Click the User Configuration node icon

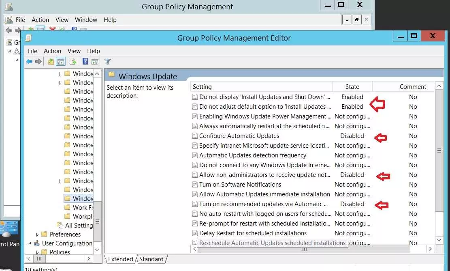(37, 243)
